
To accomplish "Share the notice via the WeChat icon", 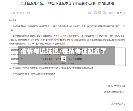I will (x=95, y=13).
